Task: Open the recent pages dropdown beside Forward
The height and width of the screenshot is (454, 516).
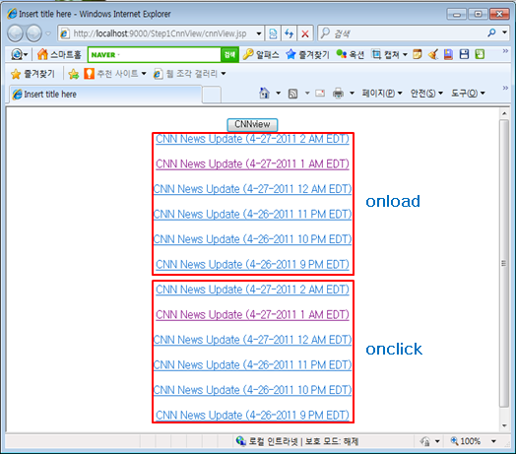Action: coord(48,33)
